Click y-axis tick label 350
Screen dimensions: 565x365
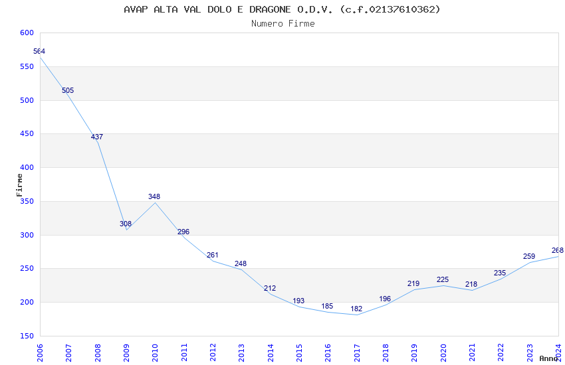click(x=27, y=201)
